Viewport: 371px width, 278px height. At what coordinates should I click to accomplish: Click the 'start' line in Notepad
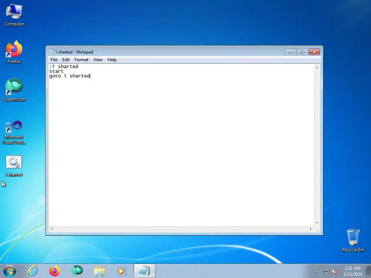[56, 71]
